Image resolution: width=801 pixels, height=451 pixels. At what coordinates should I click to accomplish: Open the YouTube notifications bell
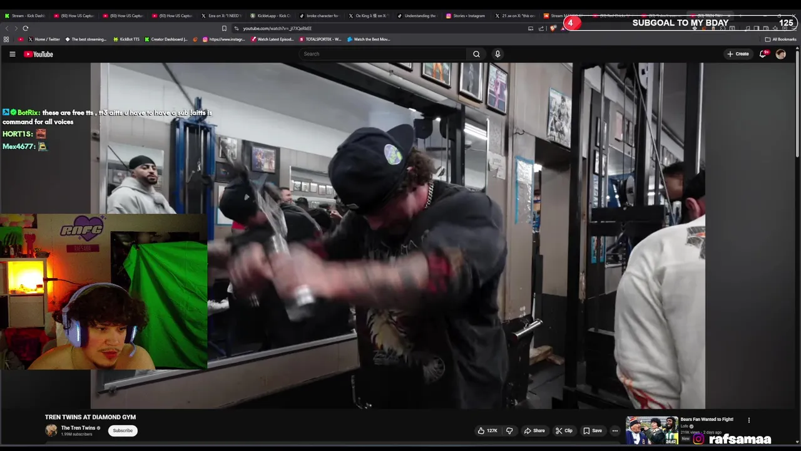point(763,54)
